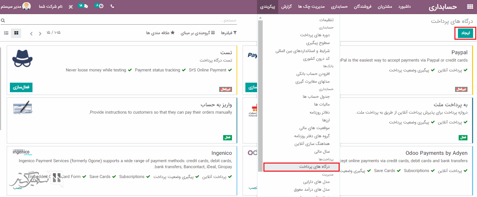Open the activities clock icon with badge 8
477x197 pixels.
(x=100, y=6)
